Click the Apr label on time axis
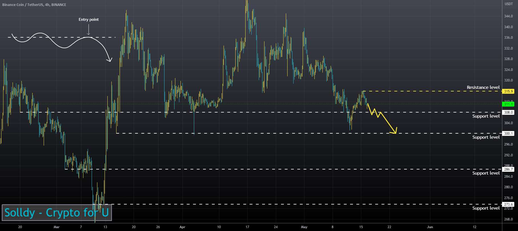The image size is (518, 231). coord(182,227)
